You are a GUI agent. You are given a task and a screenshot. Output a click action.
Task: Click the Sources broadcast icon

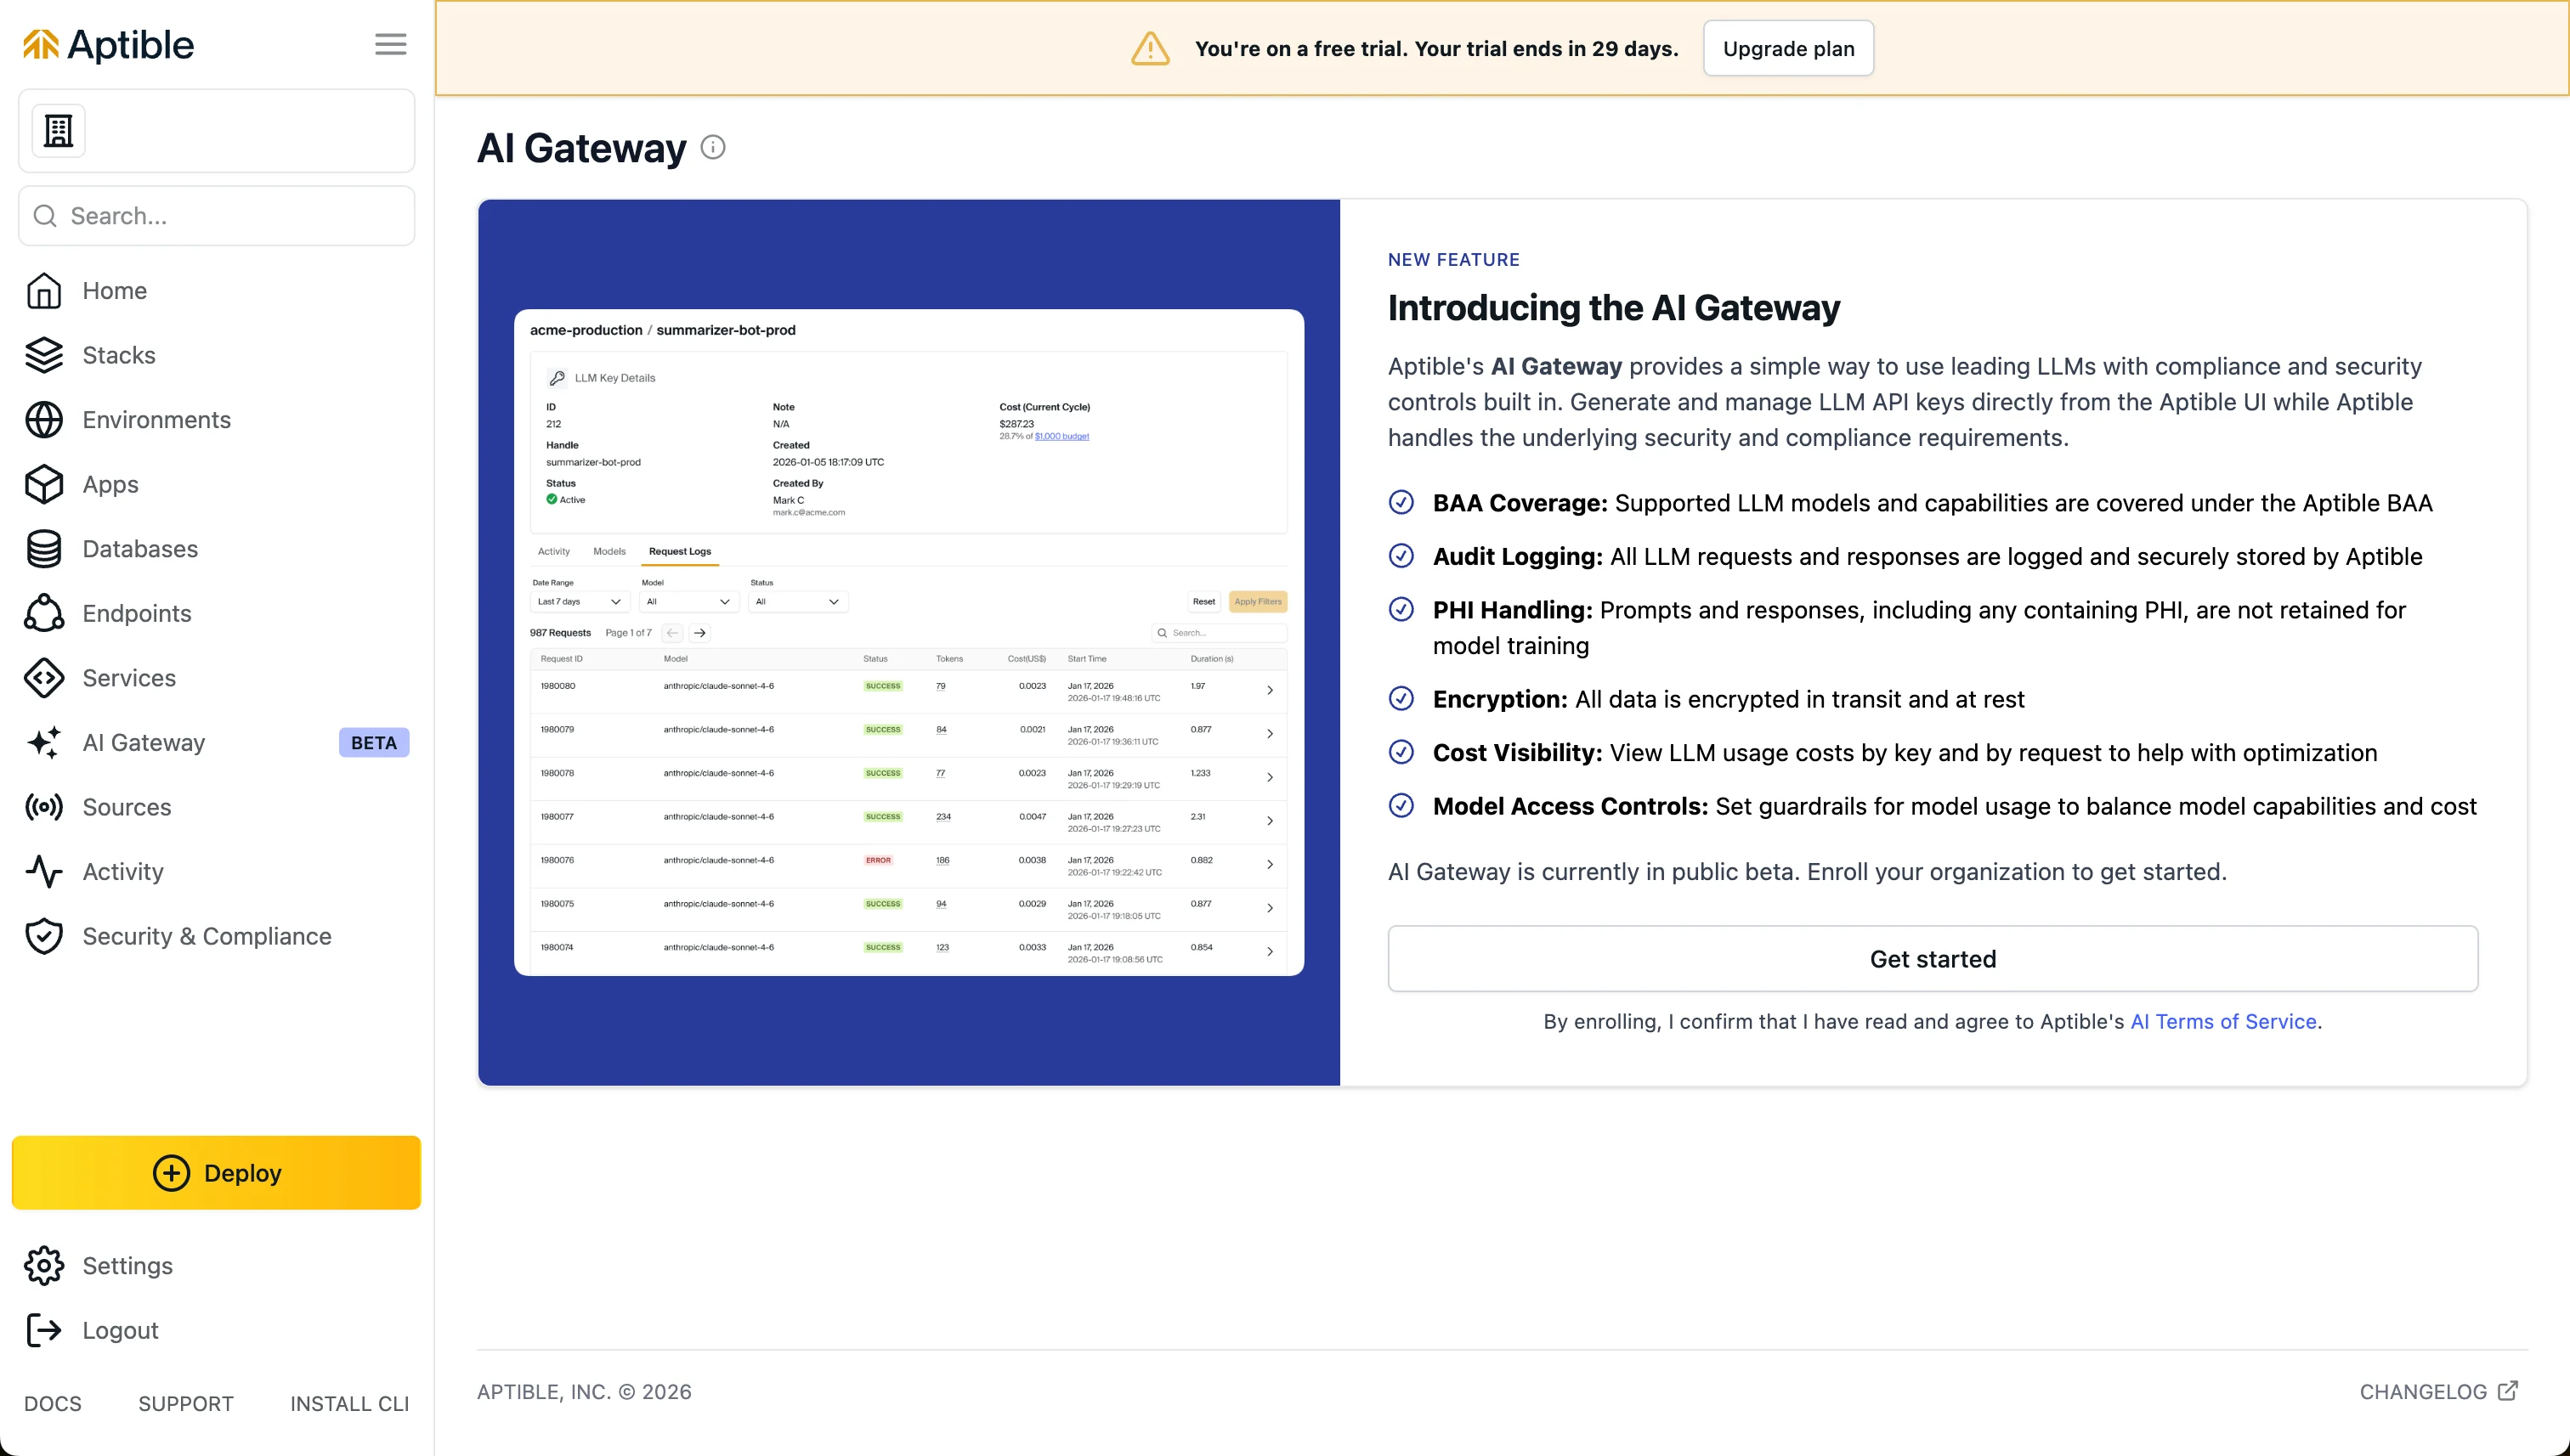pyautogui.click(x=44, y=807)
